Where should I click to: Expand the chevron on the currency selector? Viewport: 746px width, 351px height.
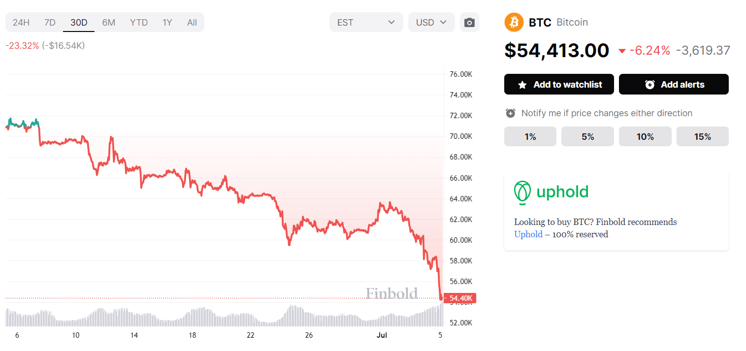pyautogui.click(x=444, y=22)
